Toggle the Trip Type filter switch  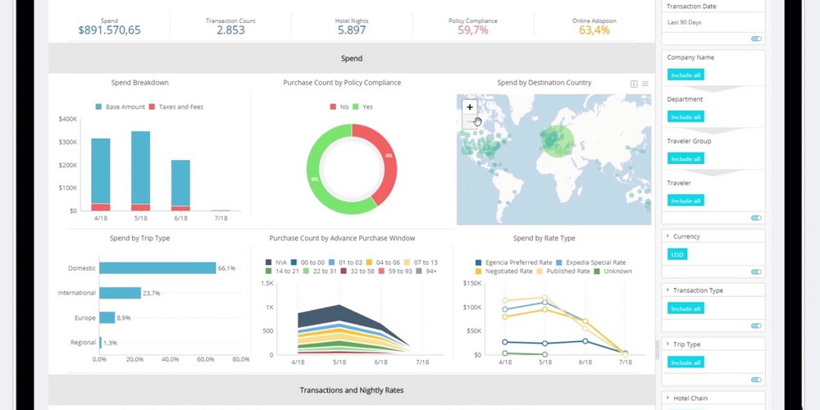[x=756, y=380]
